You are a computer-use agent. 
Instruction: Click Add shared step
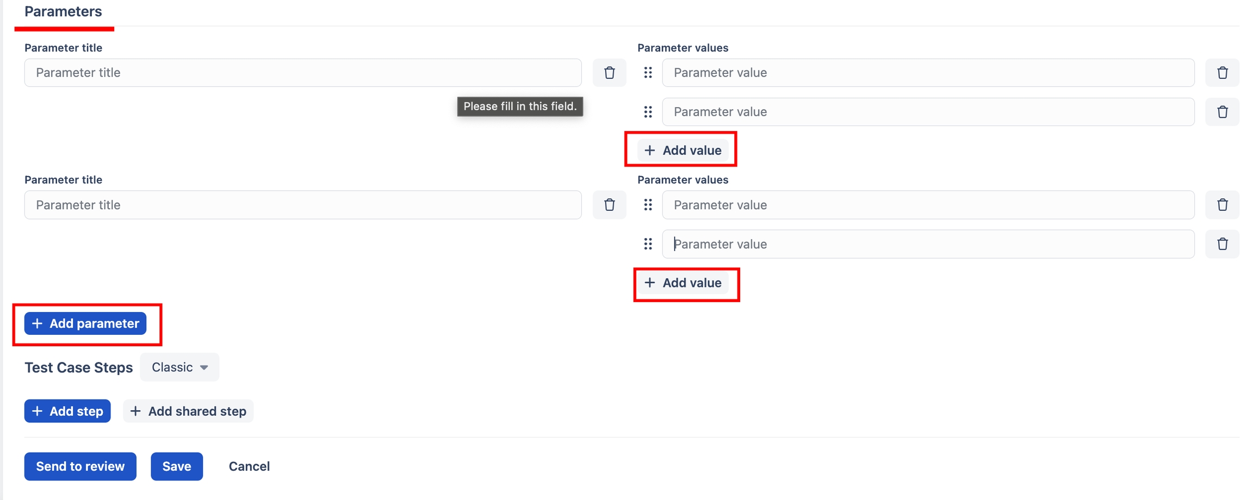tap(188, 411)
